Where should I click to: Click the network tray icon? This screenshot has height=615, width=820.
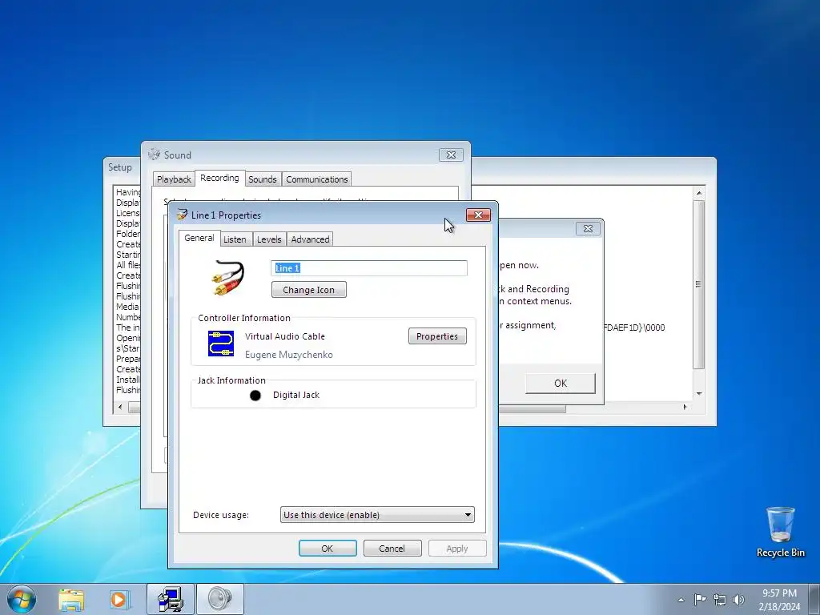click(x=720, y=600)
